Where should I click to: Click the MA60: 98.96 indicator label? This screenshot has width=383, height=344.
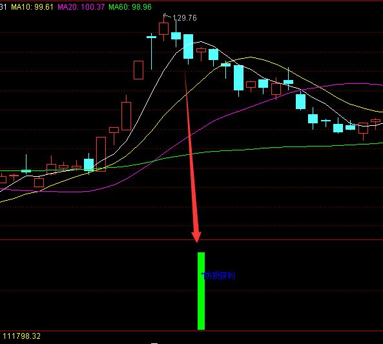[x=130, y=7]
